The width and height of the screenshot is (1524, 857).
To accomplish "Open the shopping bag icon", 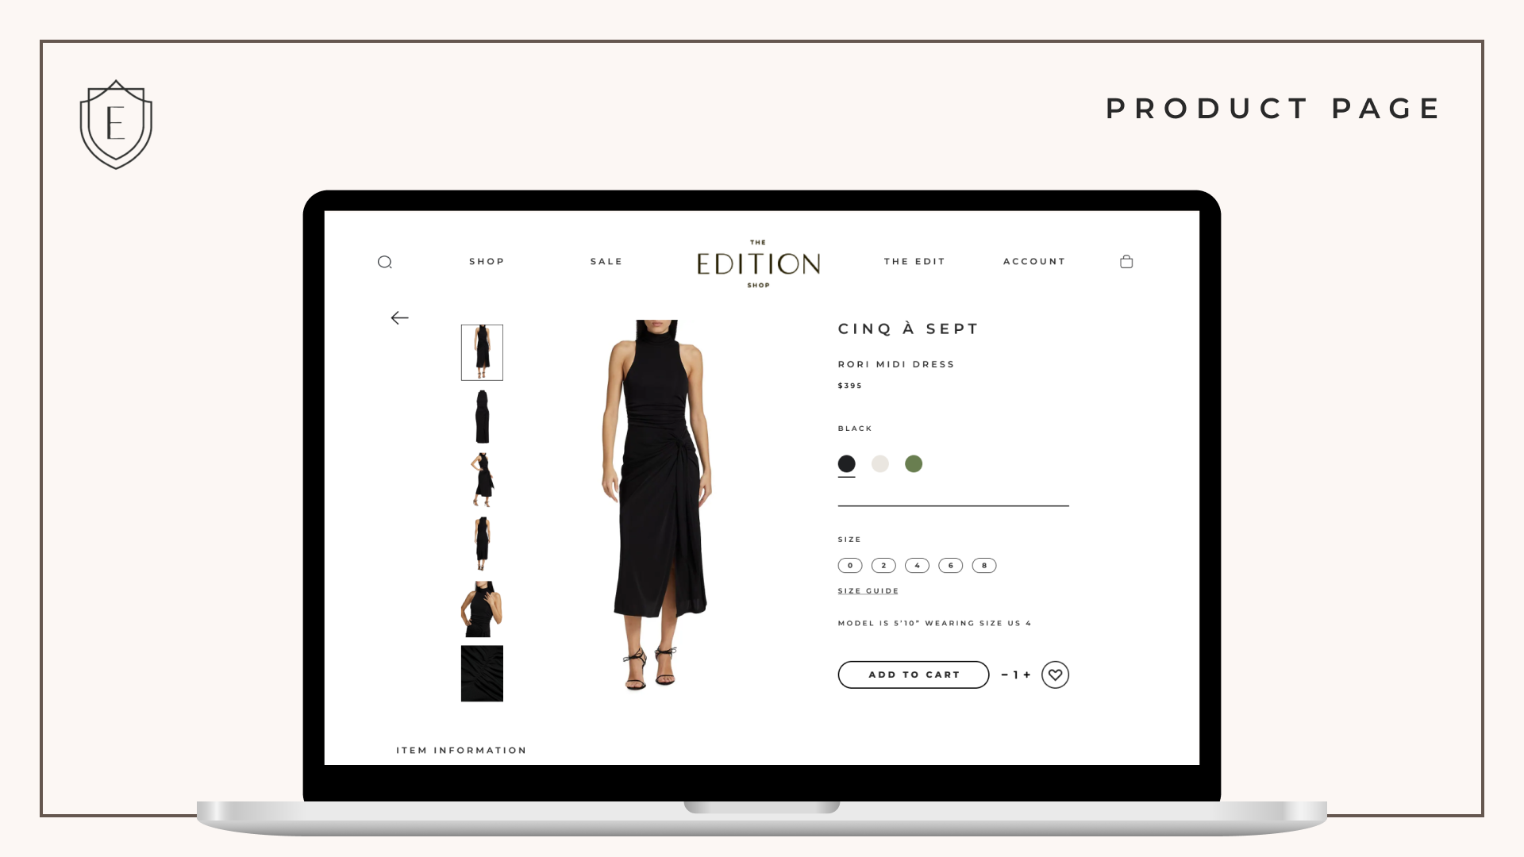I will 1126,261.
